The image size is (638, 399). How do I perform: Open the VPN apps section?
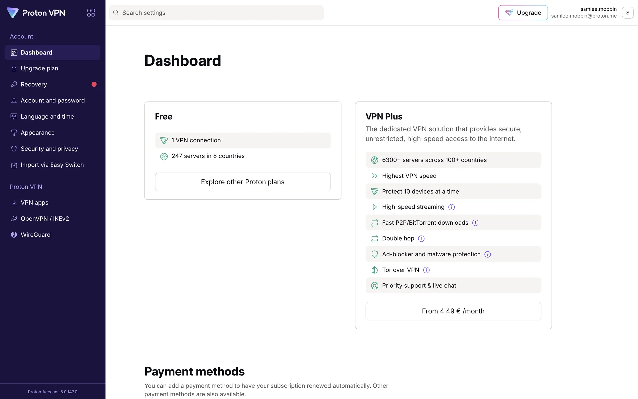[34, 203]
